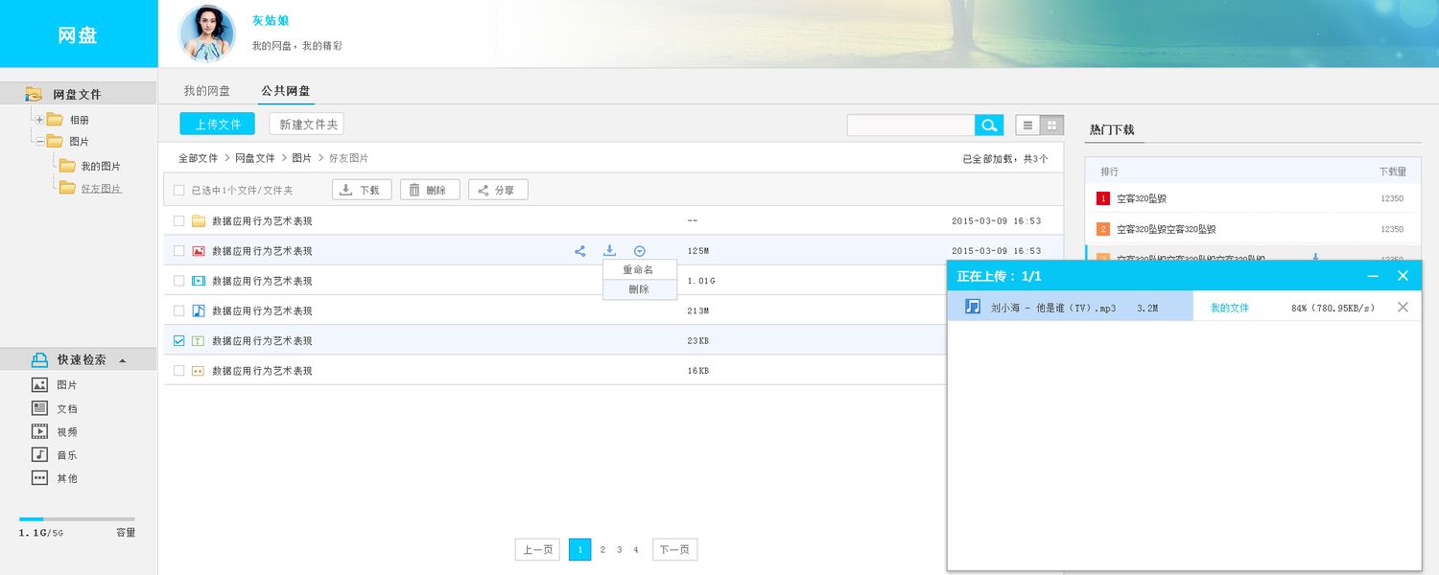This screenshot has width=1439, height=575.
Task: Collapse the 图片 tree node
Action: tap(39, 141)
